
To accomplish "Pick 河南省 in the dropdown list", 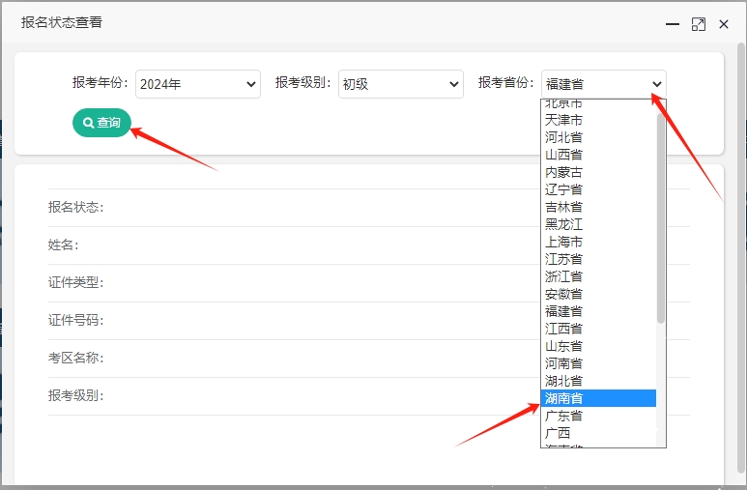I will [x=598, y=363].
